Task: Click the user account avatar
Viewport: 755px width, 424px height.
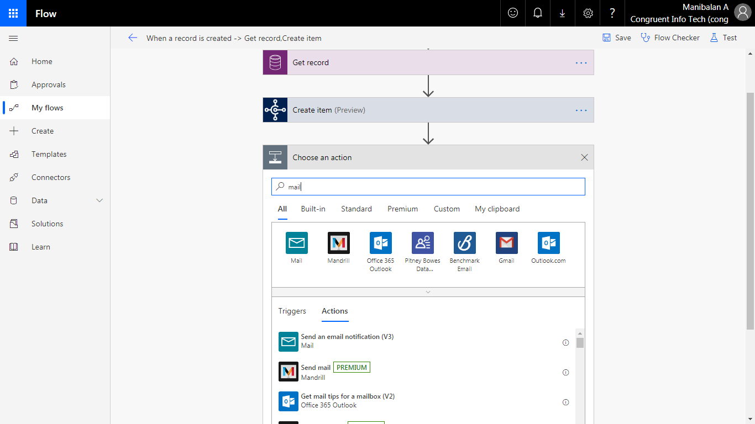Action: pyautogui.click(x=743, y=12)
